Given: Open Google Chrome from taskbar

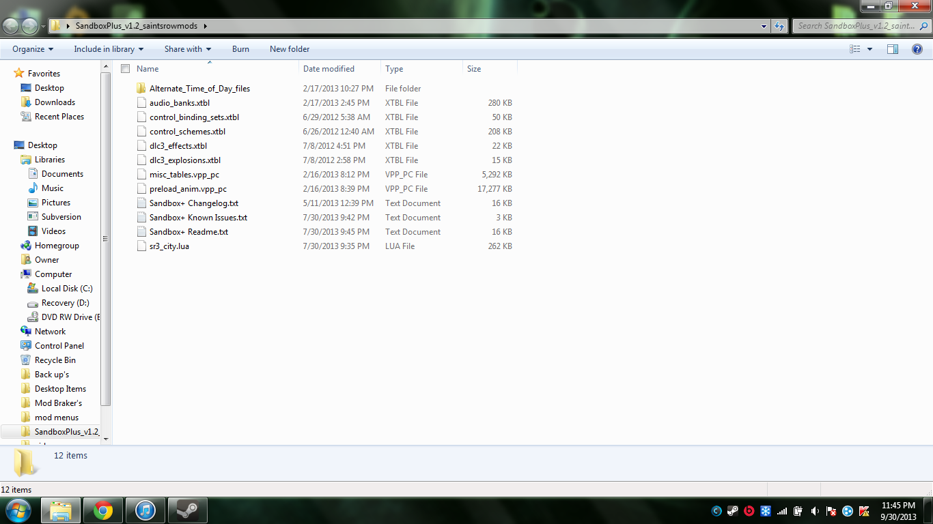Looking at the screenshot, I should 103,510.
